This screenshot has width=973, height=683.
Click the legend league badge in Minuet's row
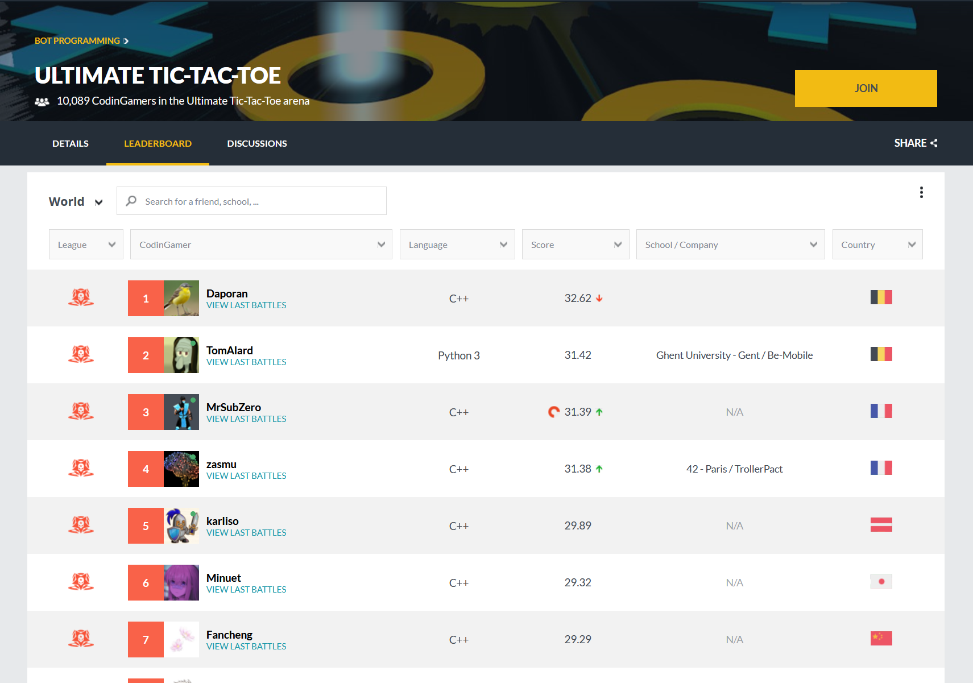[81, 582]
